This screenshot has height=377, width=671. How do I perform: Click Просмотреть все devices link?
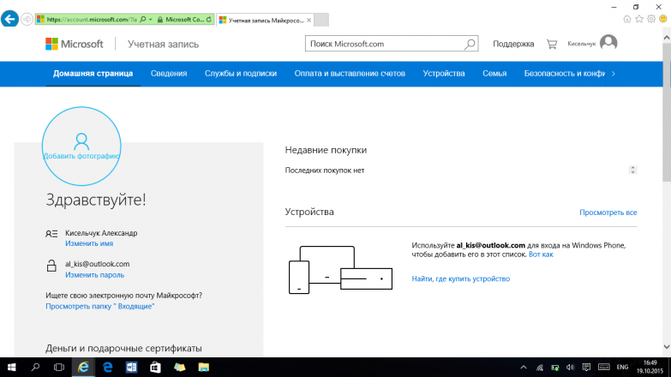point(608,212)
